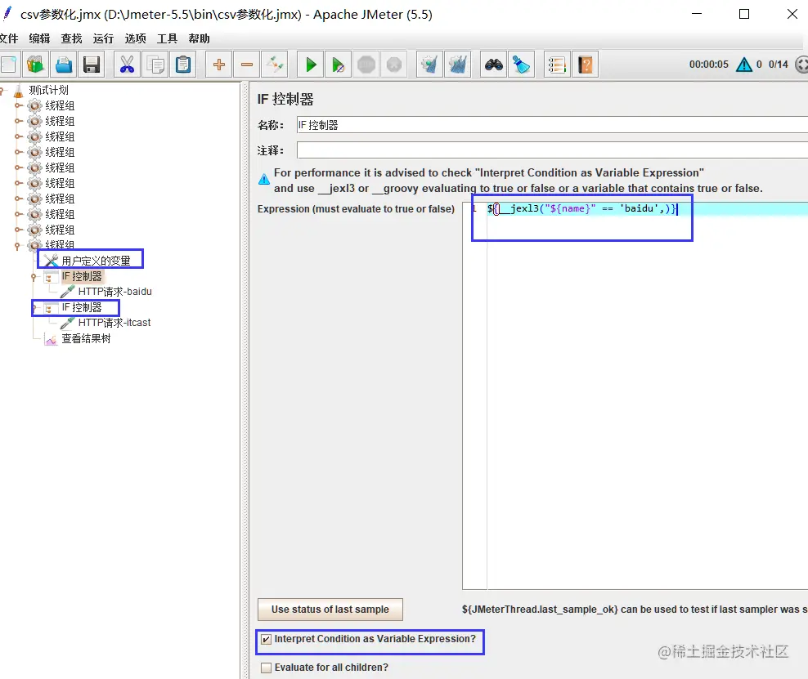The image size is (808, 679).
Task: Collapse IF 控制器 above HTTP请求-itcast toggle
Action: (x=34, y=308)
